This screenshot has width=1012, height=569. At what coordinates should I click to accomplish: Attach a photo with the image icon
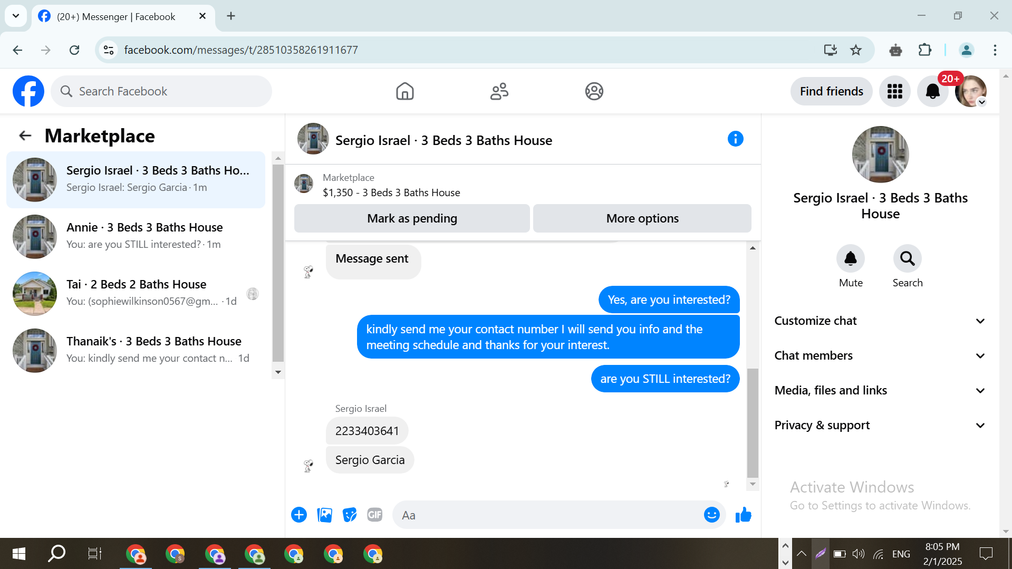pos(324,515)
